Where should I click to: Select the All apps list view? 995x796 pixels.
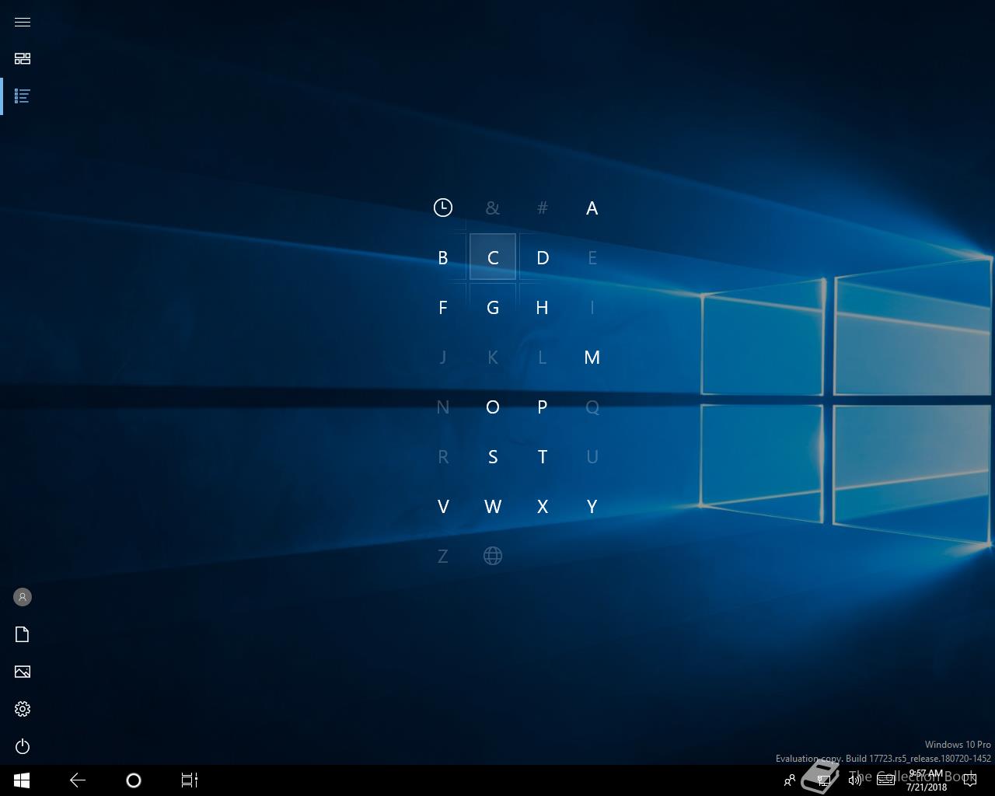(x=23, y=96)
